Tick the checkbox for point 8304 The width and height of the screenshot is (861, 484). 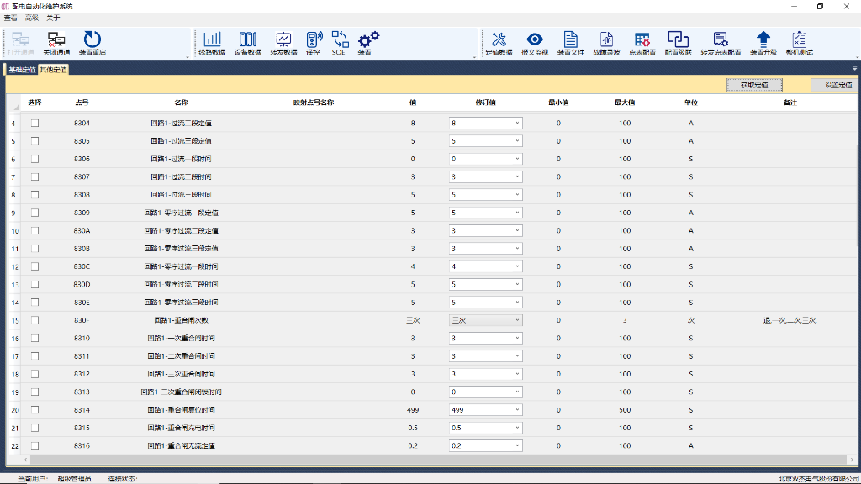(35, 124)
